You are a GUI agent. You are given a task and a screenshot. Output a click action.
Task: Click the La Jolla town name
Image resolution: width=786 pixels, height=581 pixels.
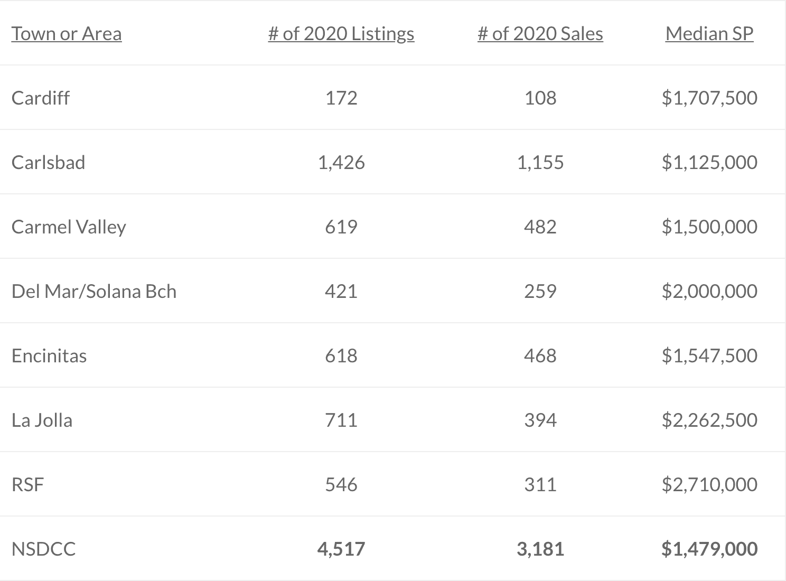42,420
